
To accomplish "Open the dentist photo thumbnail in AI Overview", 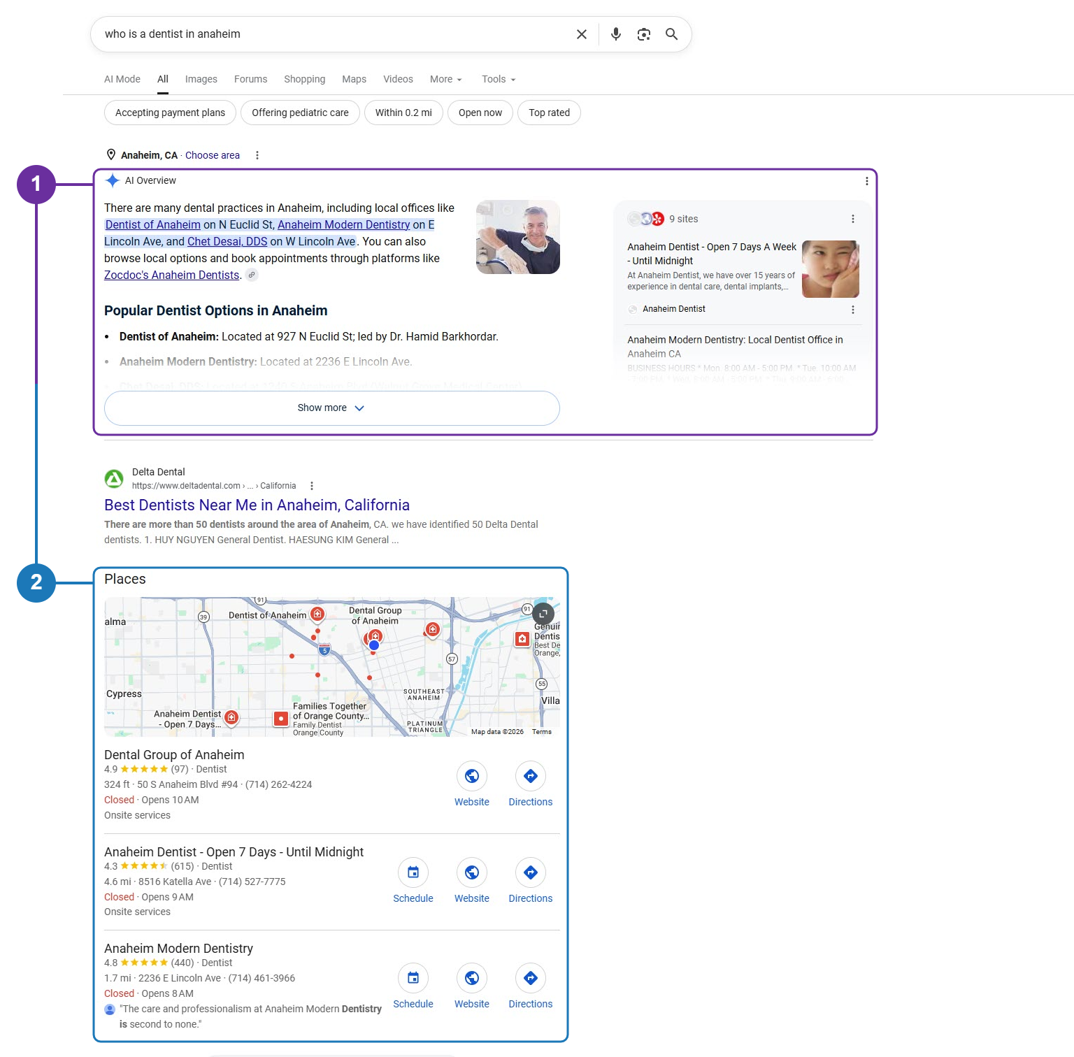I will click(x=518, y=237).
